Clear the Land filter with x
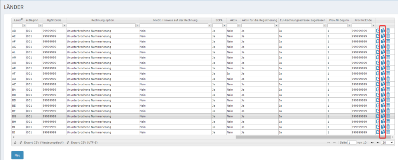 (x=24, y=26)
